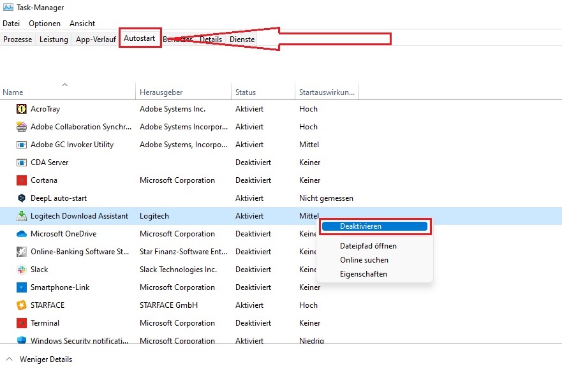
Task: Select the Cortana entry name
Action: (x=44, y=180)
